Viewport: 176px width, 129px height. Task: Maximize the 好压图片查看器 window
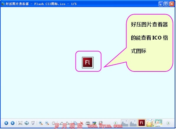pyautogui.click(x=166, y=4)
